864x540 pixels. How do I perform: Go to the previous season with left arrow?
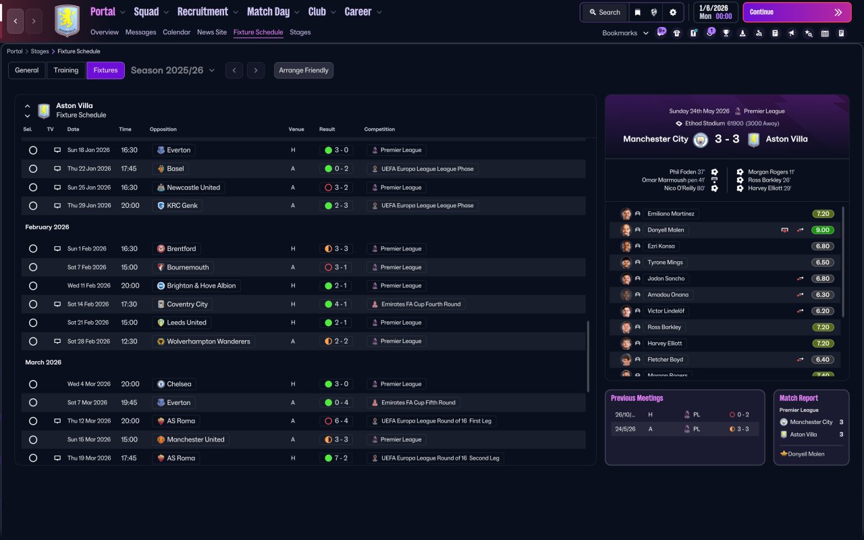point(234,70)
